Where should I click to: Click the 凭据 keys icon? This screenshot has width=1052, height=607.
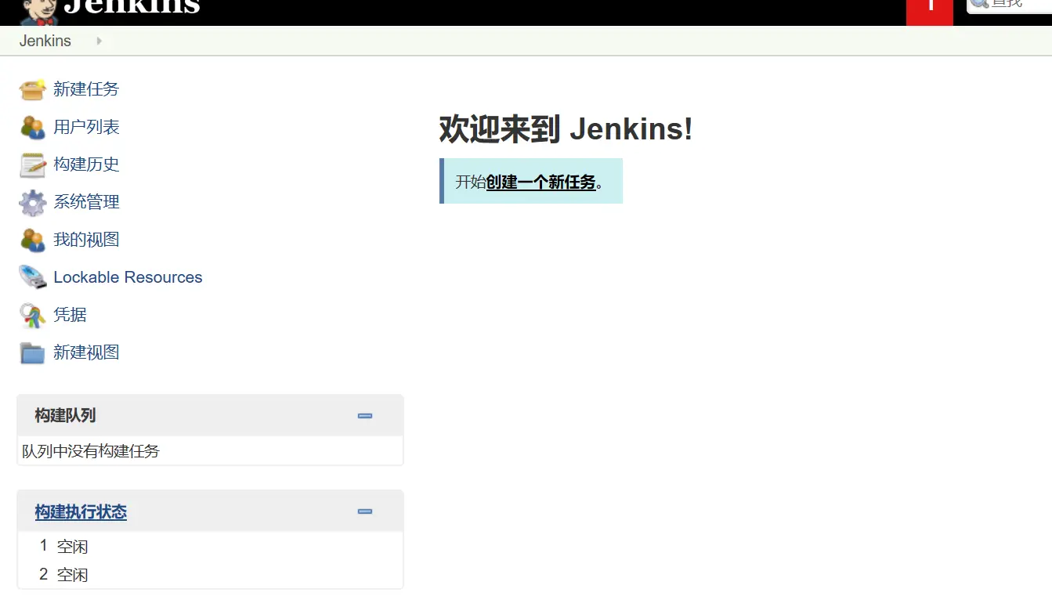point(33,315)
